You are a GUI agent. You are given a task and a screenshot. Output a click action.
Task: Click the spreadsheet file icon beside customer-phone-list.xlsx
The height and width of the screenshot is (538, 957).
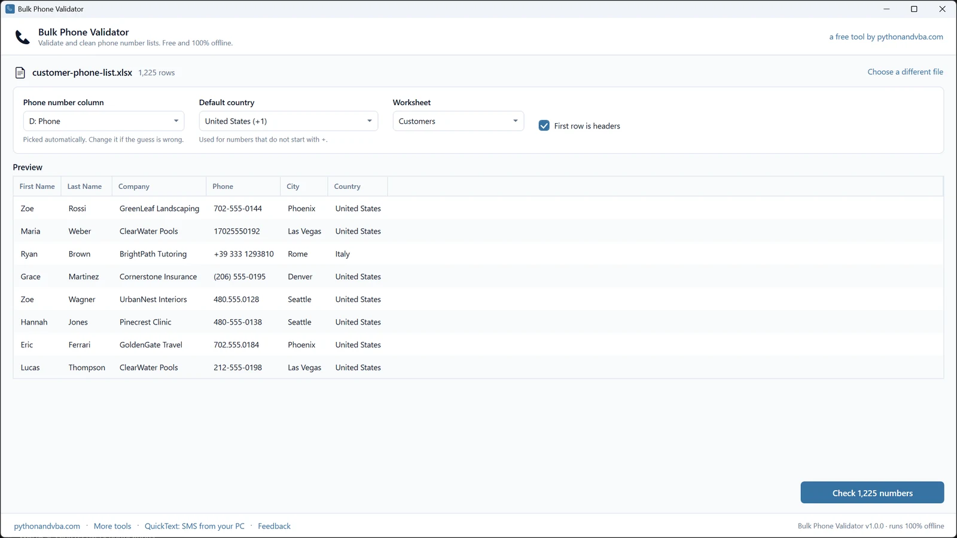tap(20, 73)
